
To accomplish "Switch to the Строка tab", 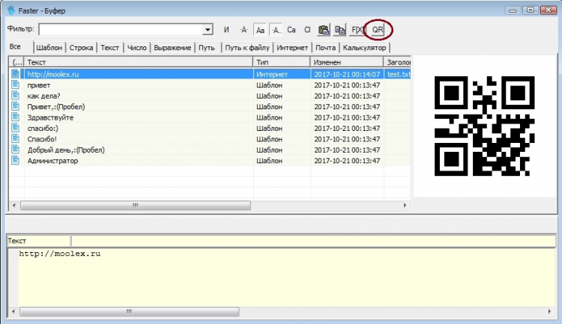I will click(x=81, y=48).
